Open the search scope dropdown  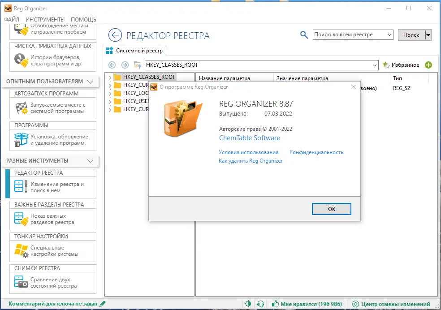coord(388,34)
